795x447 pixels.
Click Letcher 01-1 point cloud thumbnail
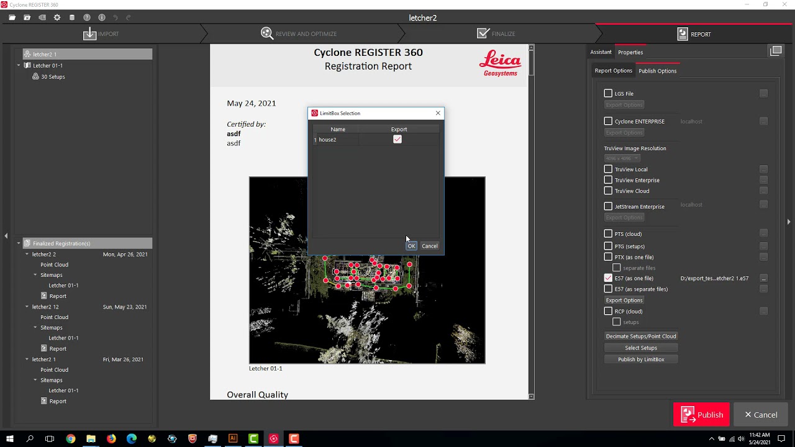(367, 270)
